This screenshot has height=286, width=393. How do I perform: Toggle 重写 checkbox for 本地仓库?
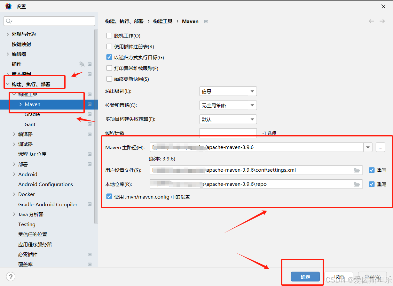click(372, 184)
